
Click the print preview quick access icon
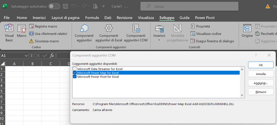95,6
